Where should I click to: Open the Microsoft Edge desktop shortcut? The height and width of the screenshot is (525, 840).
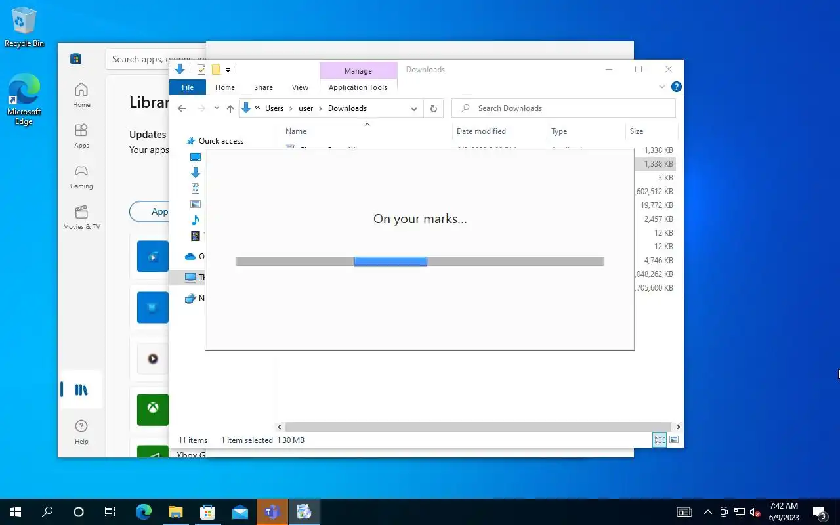point(24,99)
